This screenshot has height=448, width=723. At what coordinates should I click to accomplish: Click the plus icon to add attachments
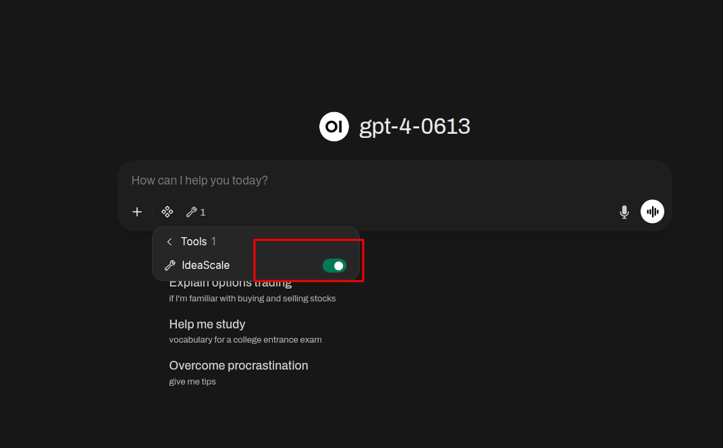pyautogui.click(x=137, y=212)
